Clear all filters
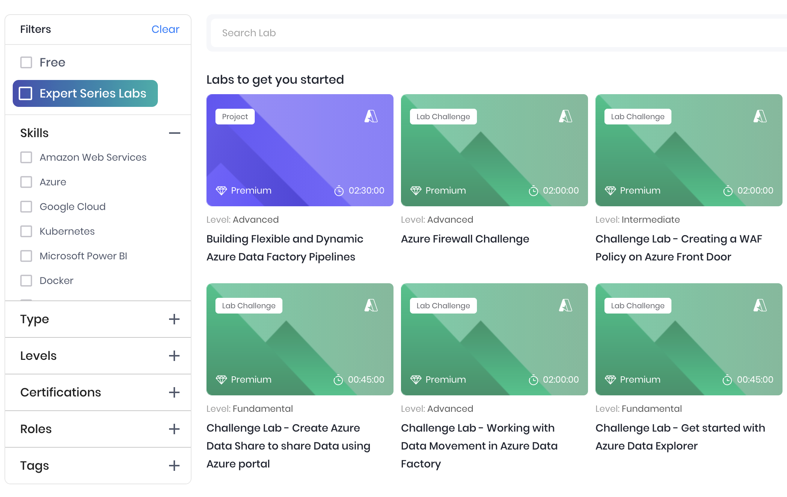Image resolution: width=787 pixels, height=497 pixels. click(x=165, y=29)
